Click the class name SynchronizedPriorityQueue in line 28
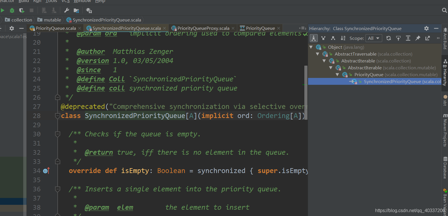Image resolution: width=448 pixels, height=216 pixels. pos(135,116)
